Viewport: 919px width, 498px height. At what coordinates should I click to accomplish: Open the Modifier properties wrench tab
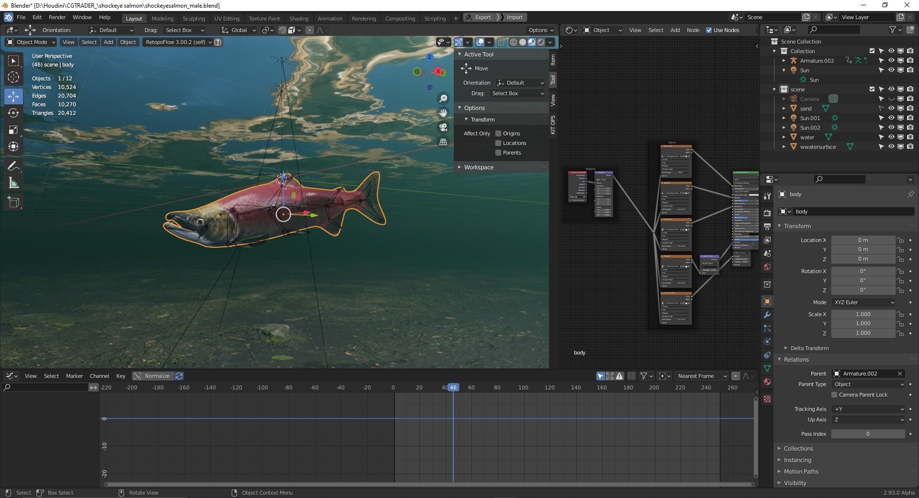(x=767, y=315)
